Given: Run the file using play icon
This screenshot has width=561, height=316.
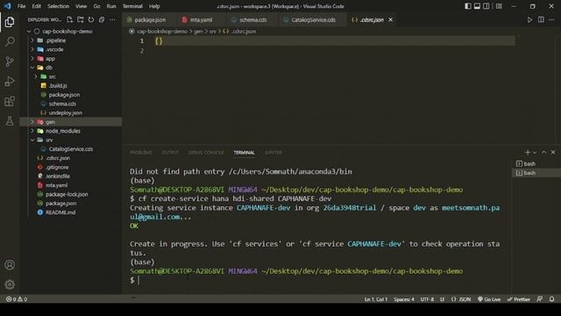Looking at the screenshot, I should point(529,19).
